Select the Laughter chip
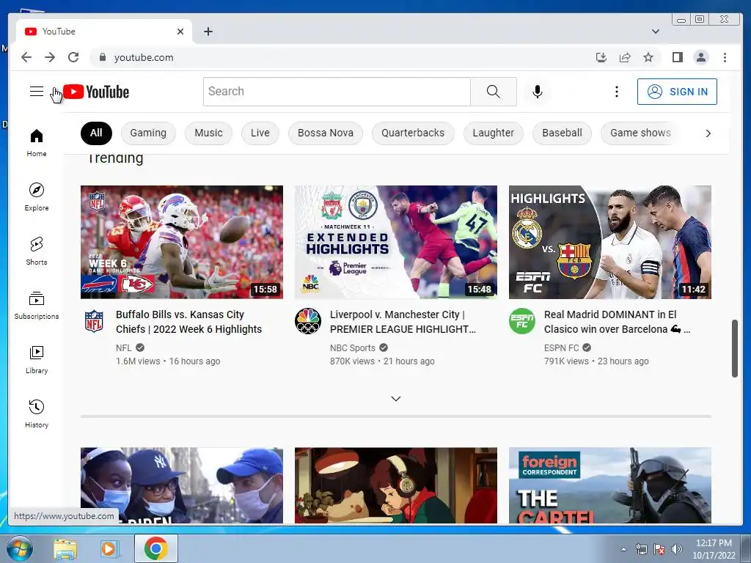Image resolution: width=751 pixels, height=563 pixels. coord(494,133)
